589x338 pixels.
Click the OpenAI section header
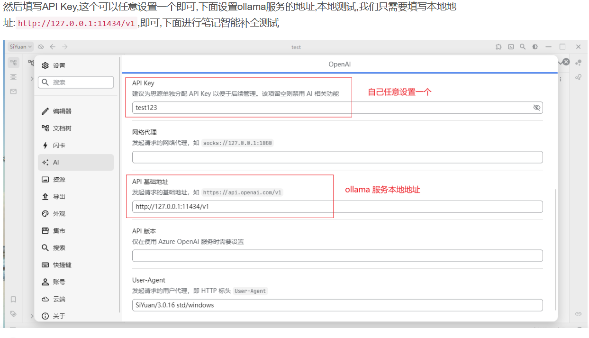339,64
